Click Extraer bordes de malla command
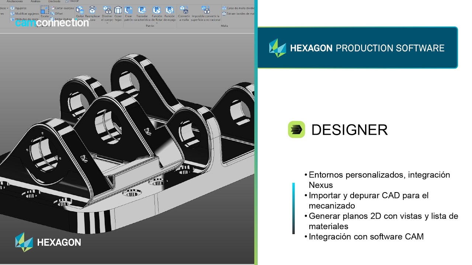 (238, 14)
